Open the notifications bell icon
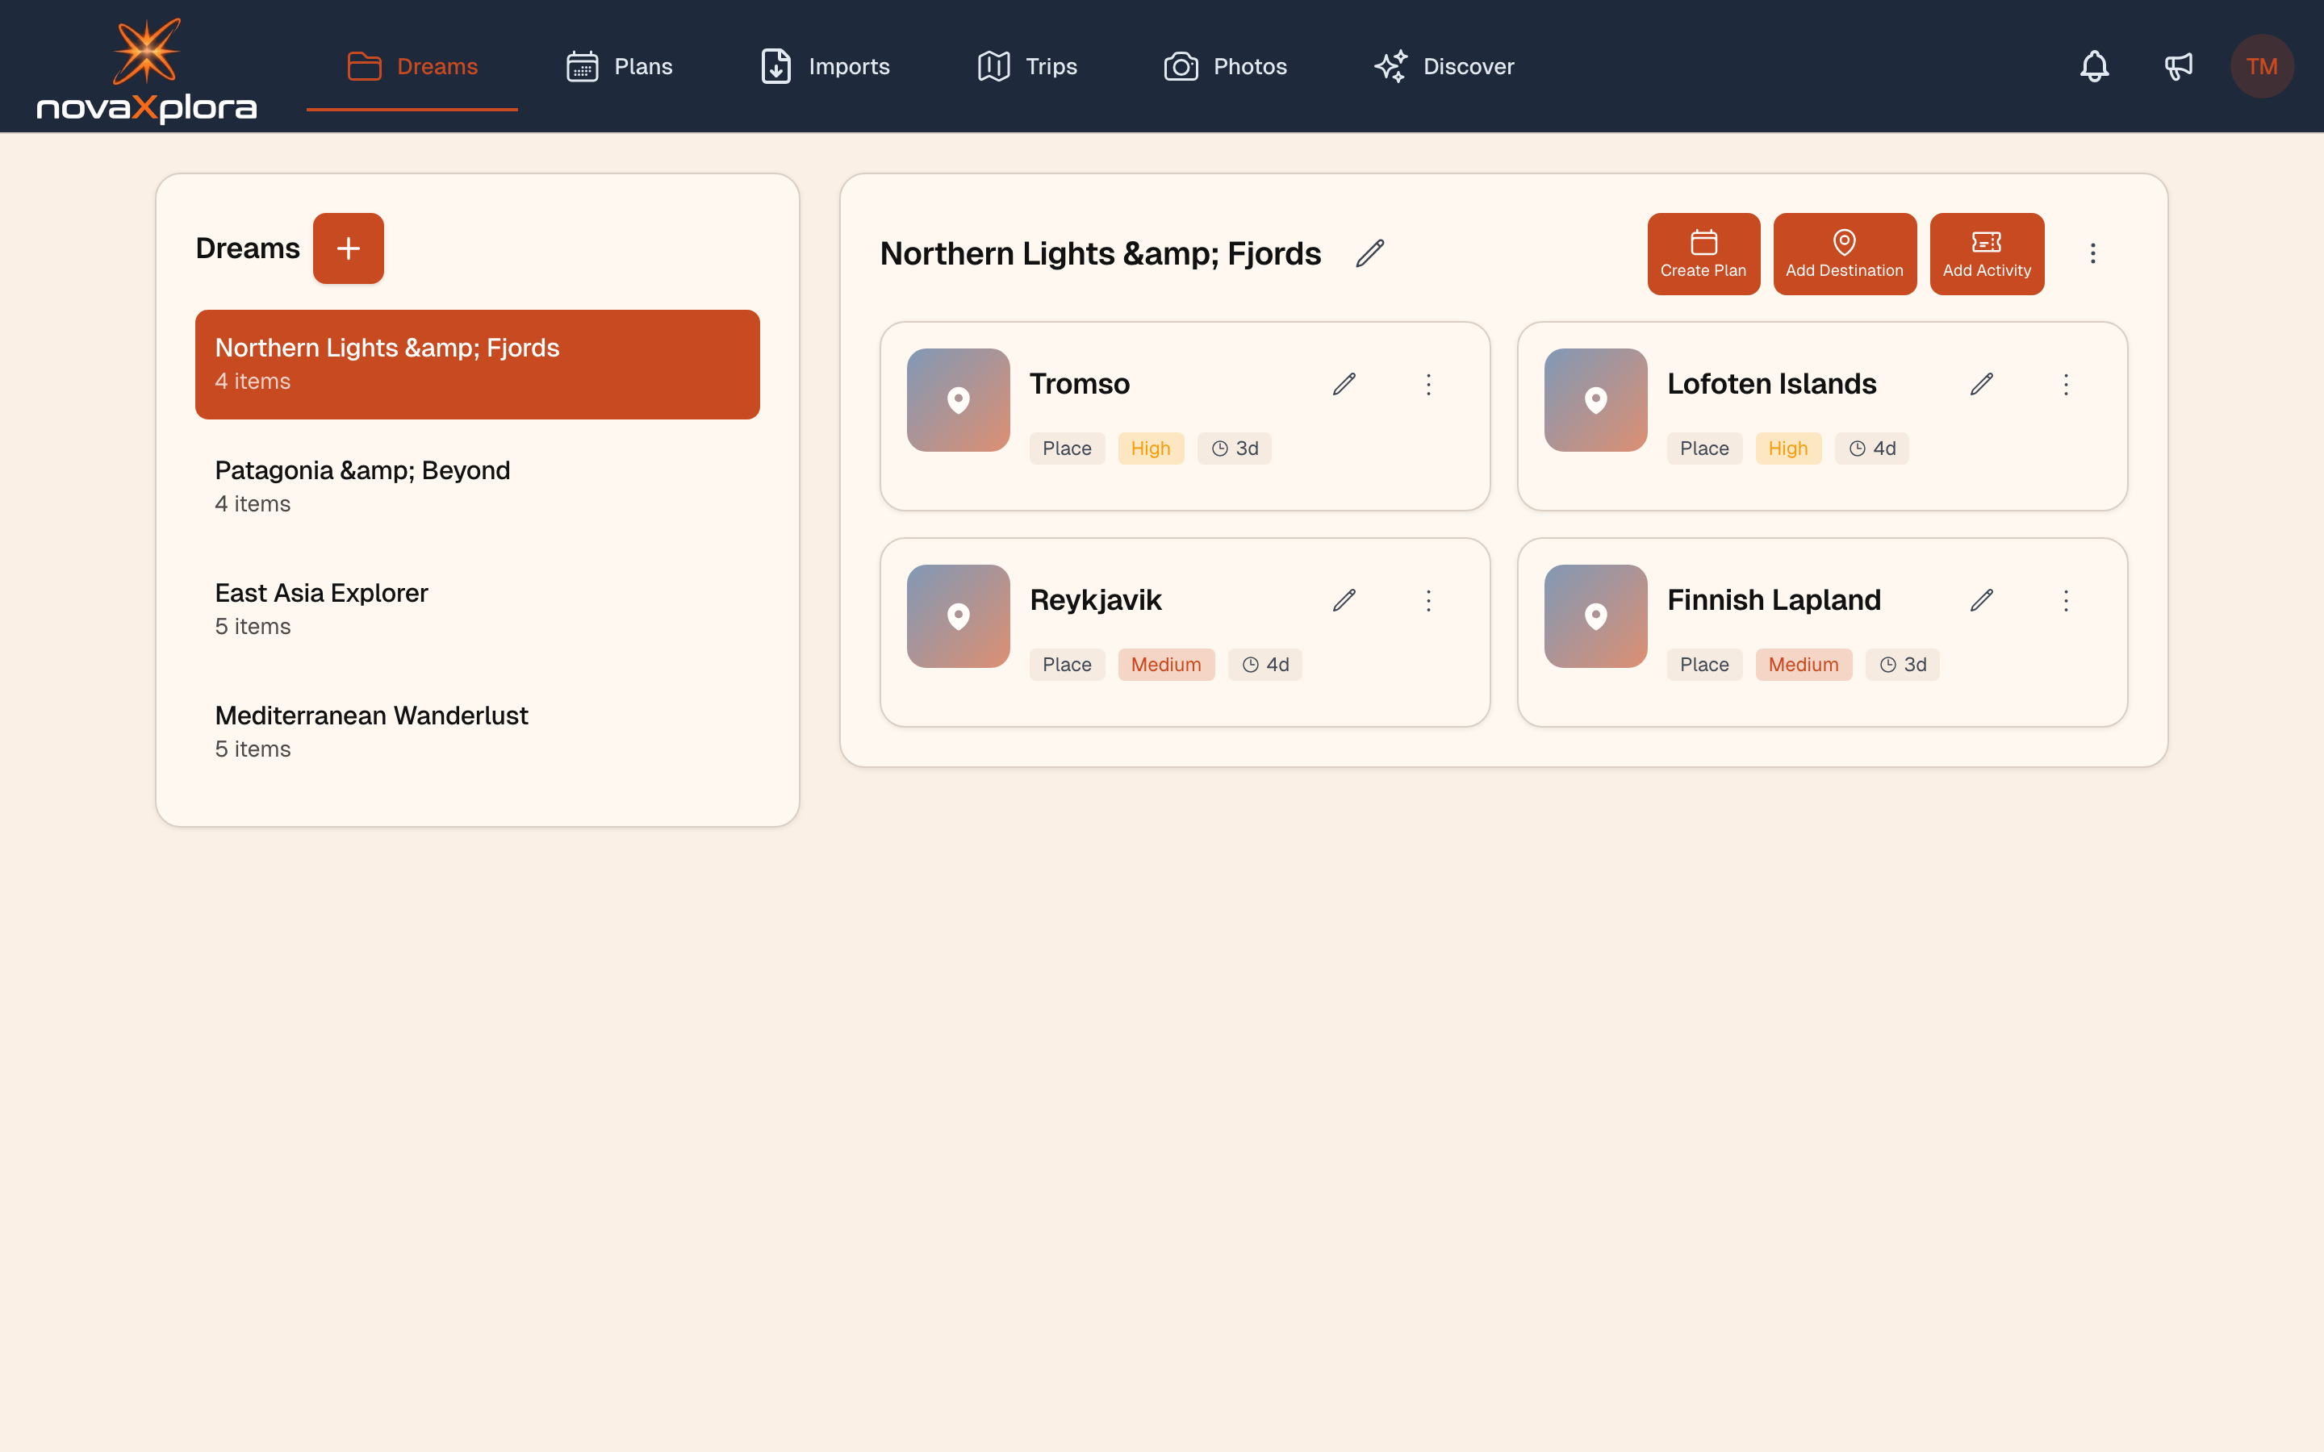2324x1452 pixels. (2093, 66)
